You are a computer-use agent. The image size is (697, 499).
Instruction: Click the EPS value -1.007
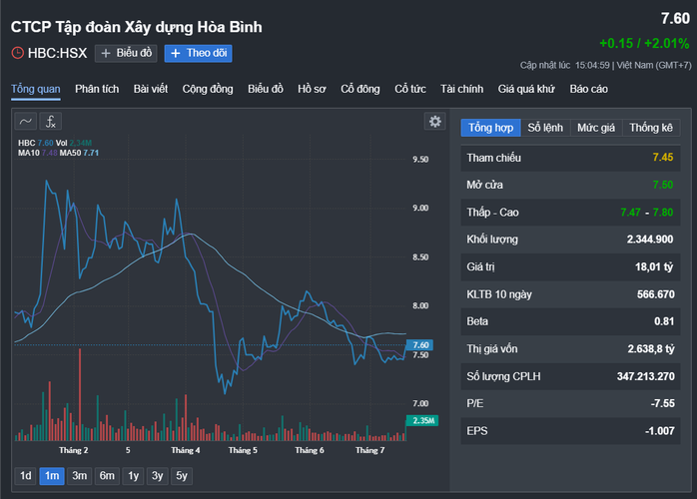coord(660,431)
